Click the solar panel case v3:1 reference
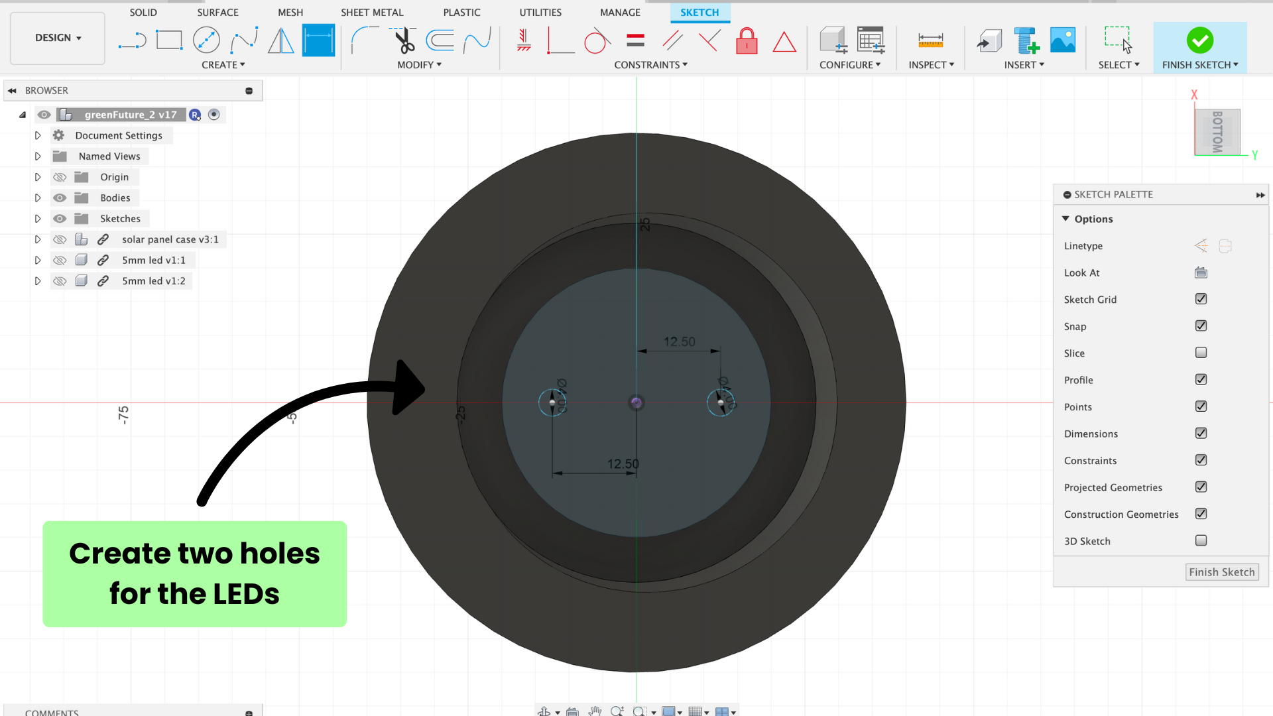The width and height of the screenshot is (1273, 716). [171, 239]
